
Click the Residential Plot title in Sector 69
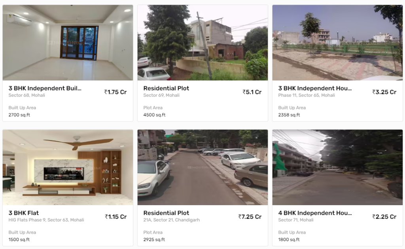(166, 88)
